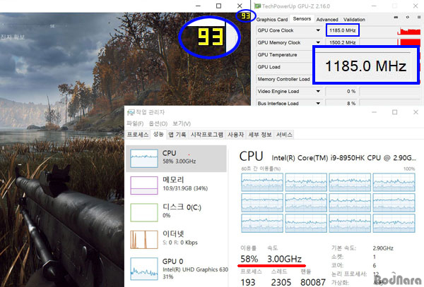Viewport: 424px width, 287px height.
Task: Open the 시작프로그램 tab
Action: (x=207, y=134)
